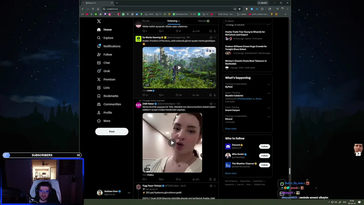Repost the De Marke Gaming post
Image resolution: width=364 pixels, height=205 pixels.
click(x=160, y=95)
